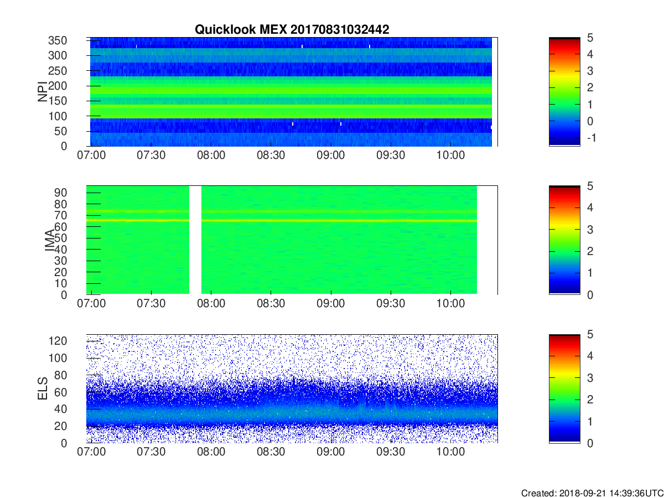Select the IMA panel color bar
The width and height of the screenshot is (664, 498).
click(564, 240)
